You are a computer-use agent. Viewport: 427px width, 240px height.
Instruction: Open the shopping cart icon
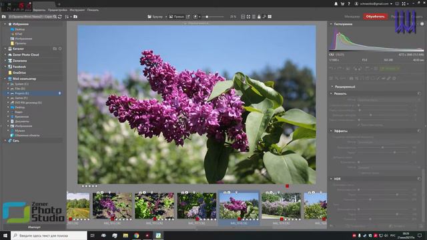(x=342, y=4)
